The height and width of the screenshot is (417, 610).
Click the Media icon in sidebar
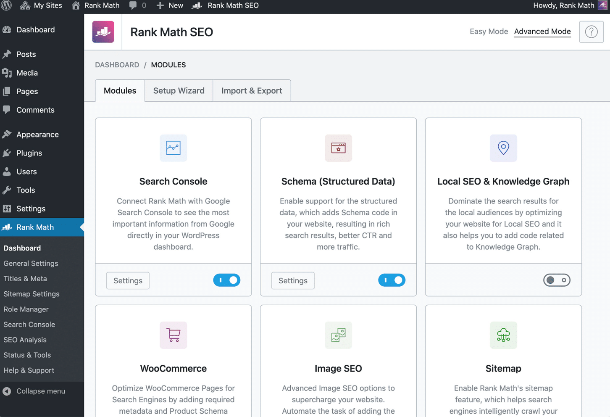tap(7, 73)
